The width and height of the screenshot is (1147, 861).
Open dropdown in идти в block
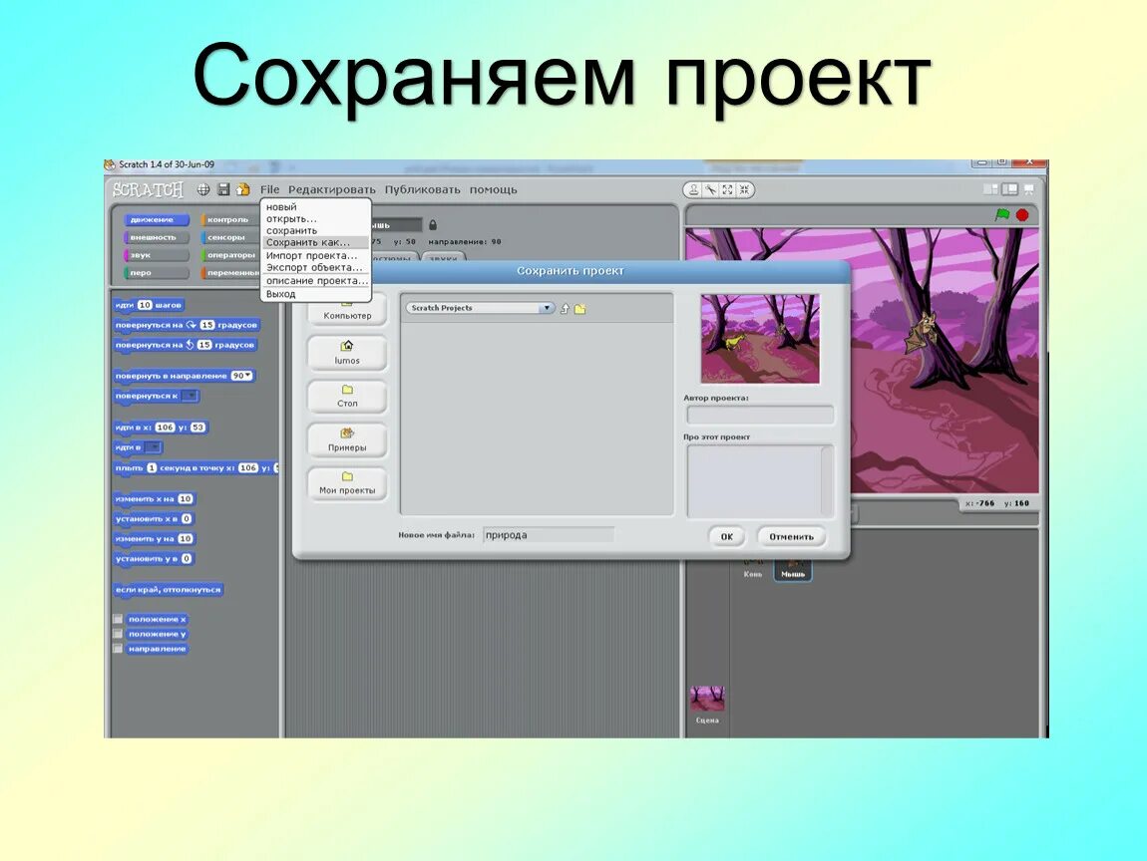[x=153, y=446]
